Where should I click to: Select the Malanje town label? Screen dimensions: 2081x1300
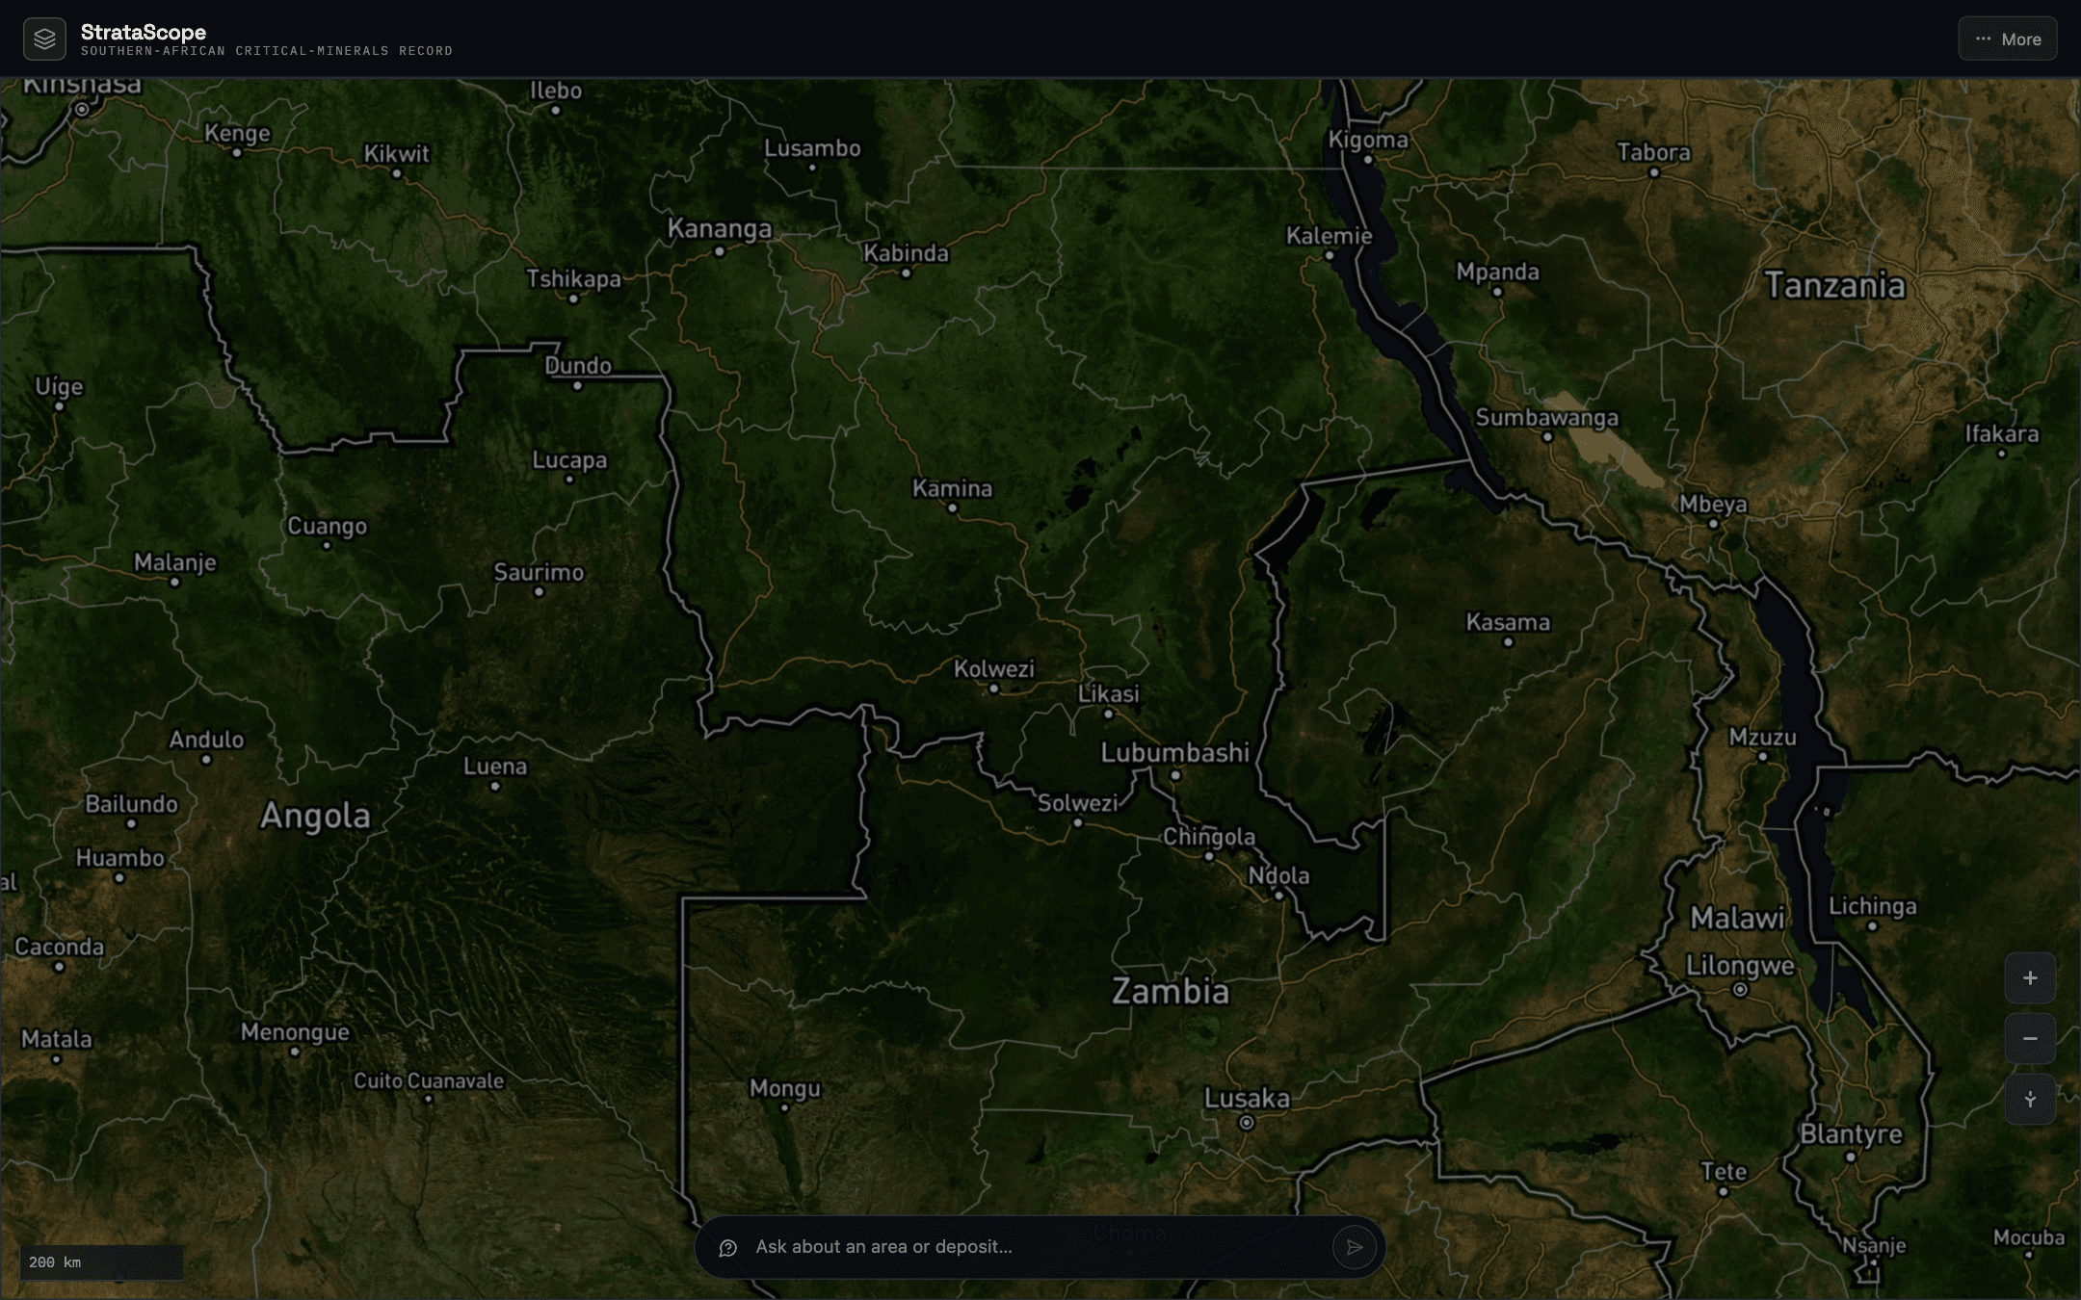174,562
